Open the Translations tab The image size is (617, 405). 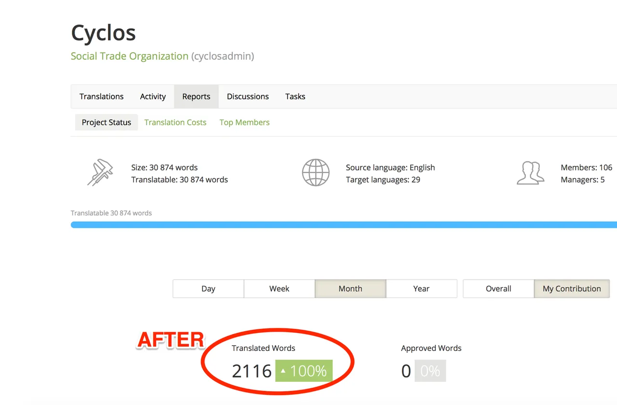click(101, 96)
